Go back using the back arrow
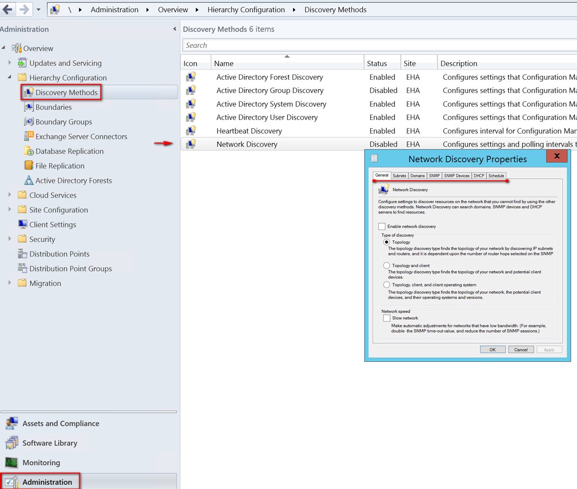Viewport: 577px width, 489px height. [8, 9]
